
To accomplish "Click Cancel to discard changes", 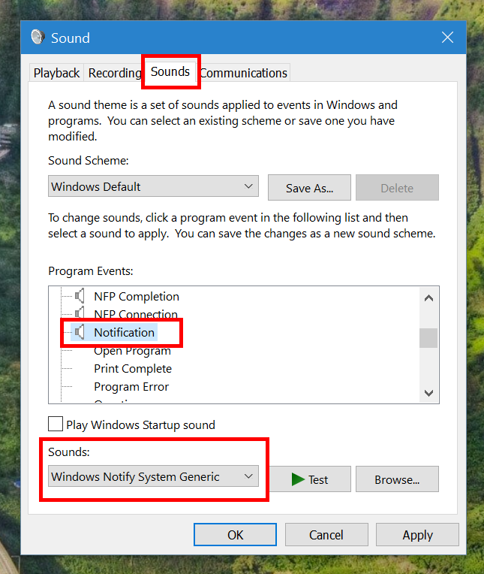I will point(326,535).
